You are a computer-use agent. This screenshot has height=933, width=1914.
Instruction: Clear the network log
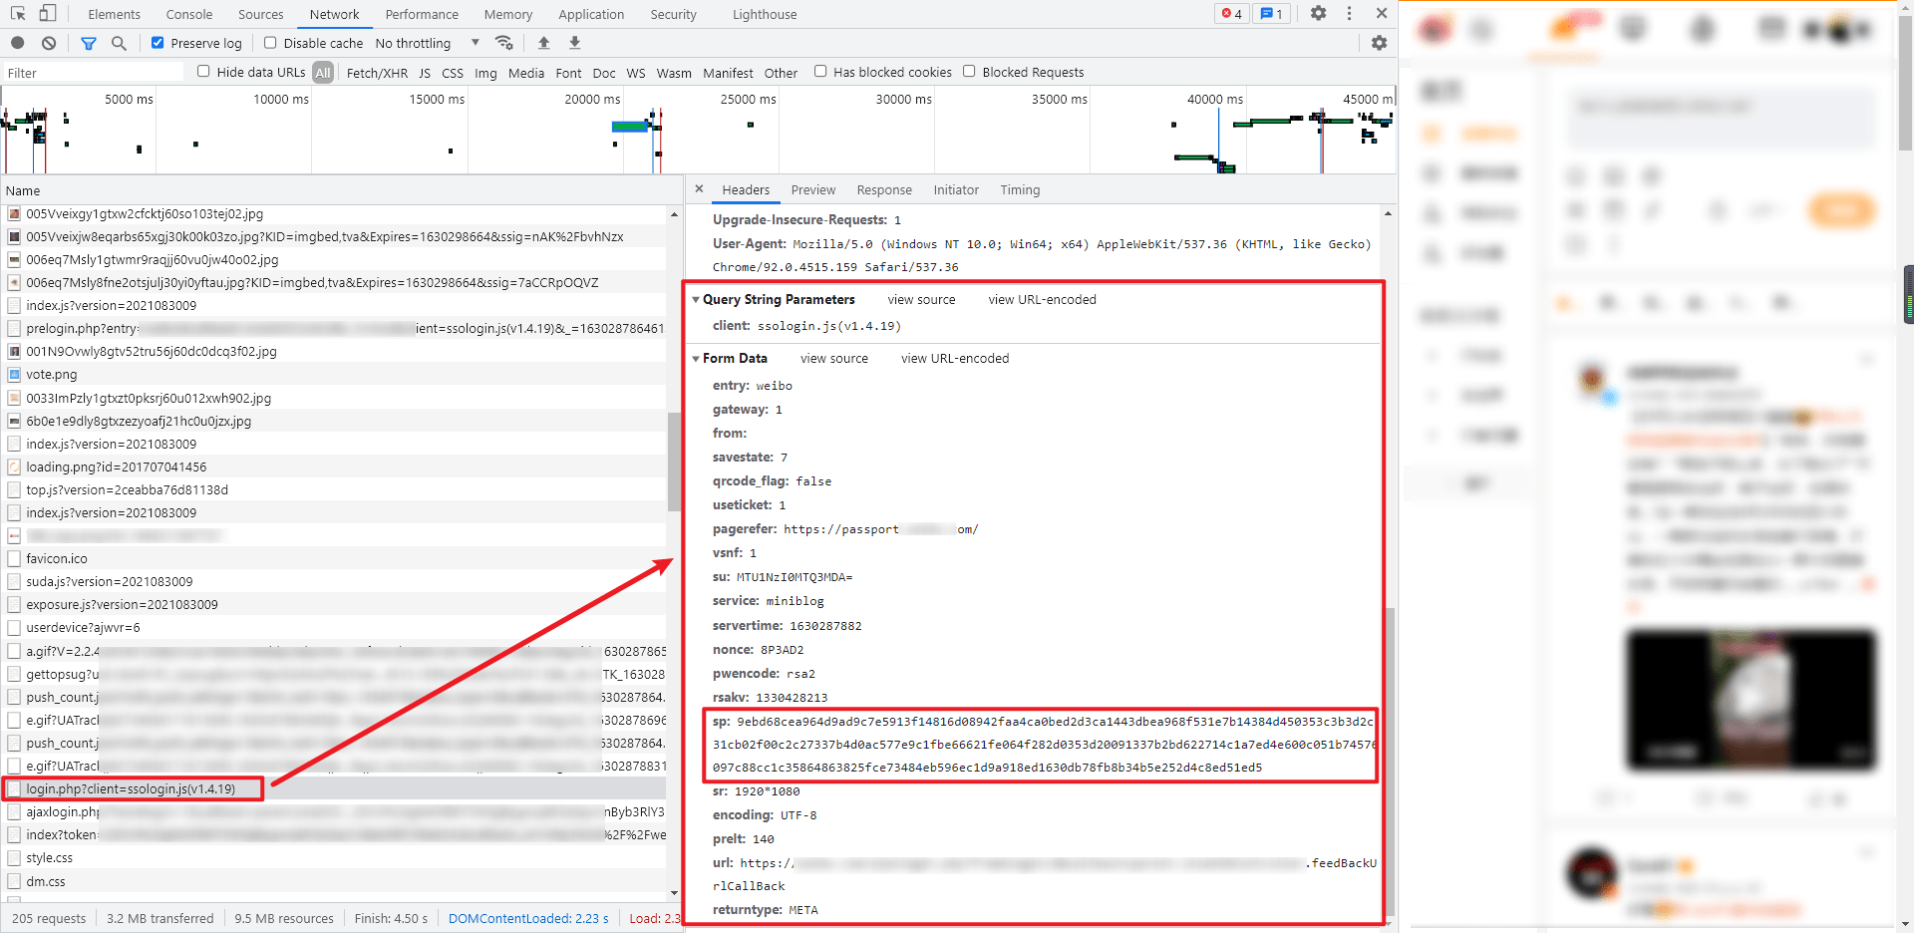49,43
